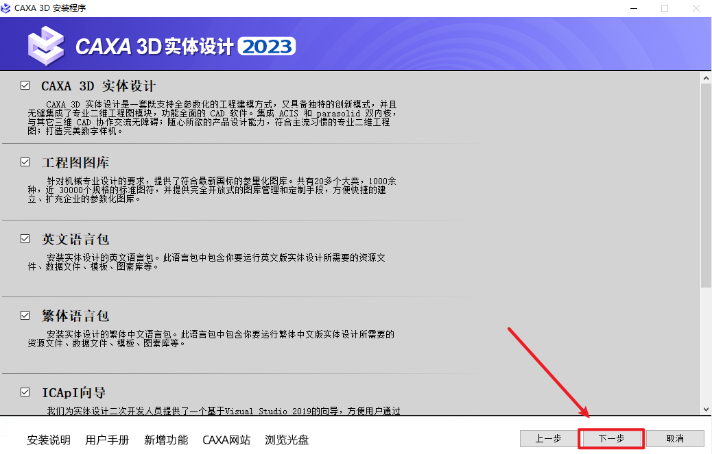This screenshot has height=454, width=712.
Task: Disable the 英文语言包 option
Action: (25, 240)
